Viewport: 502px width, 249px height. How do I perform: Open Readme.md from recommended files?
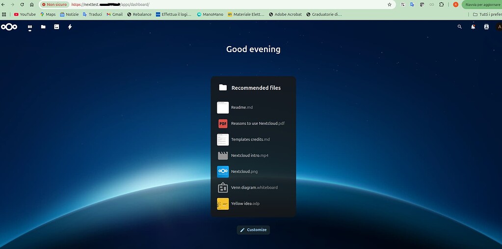pos(242,108)
